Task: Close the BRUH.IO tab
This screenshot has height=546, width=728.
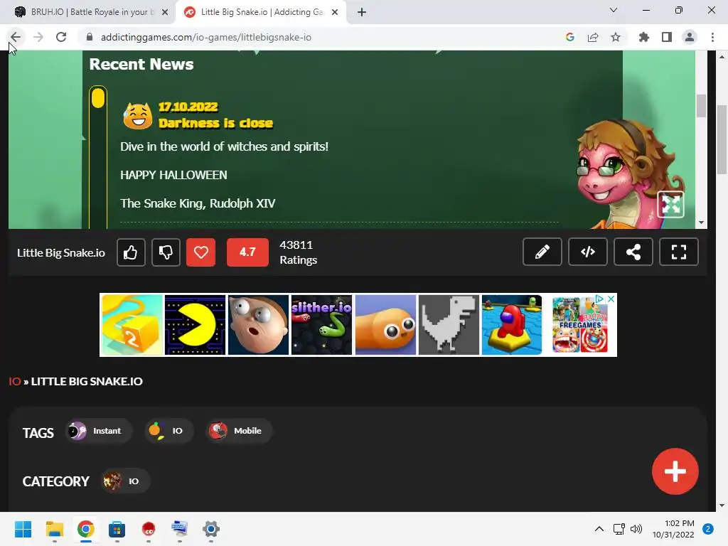Action: (x=165, y=12)
